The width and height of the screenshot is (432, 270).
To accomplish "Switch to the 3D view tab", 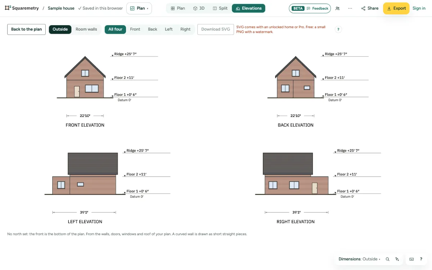I will 199,8.
